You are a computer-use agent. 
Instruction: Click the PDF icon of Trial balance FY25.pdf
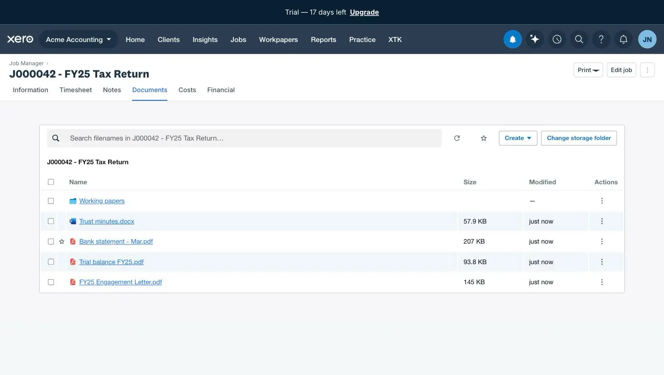73,262
